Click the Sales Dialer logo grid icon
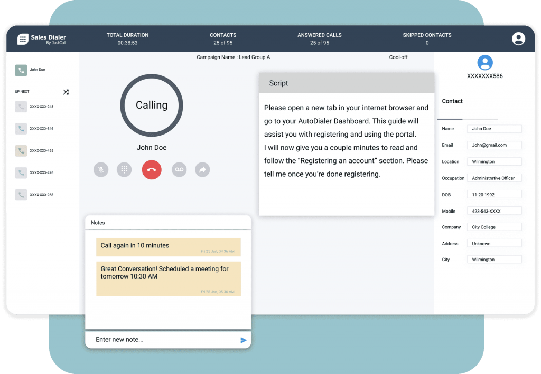This screenshot has width=541, height=374. click(23, 39)
